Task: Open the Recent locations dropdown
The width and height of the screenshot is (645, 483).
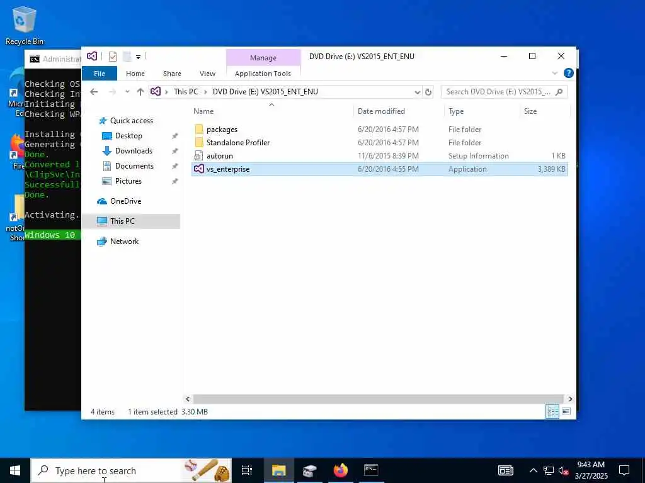Action: (127, 92)
